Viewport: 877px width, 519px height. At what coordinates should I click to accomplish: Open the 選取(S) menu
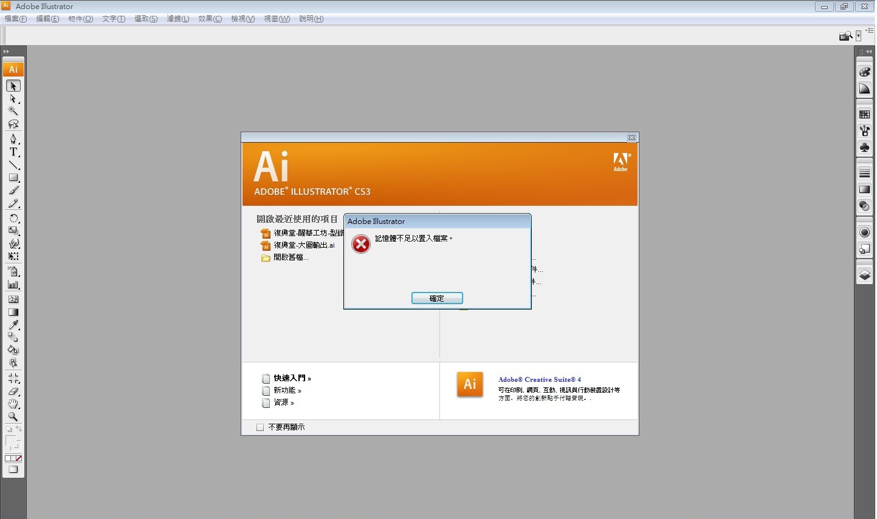146,19
